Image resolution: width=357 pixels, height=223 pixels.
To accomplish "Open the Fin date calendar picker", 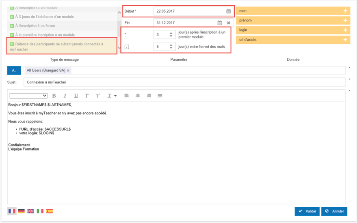I will [x=220, y=23].
